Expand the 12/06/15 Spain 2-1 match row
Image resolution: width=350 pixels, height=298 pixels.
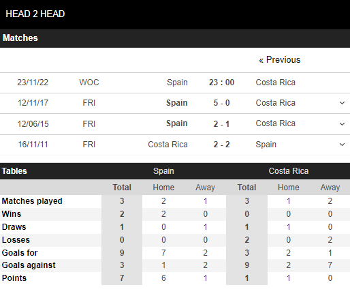click(x=342, y=124)
